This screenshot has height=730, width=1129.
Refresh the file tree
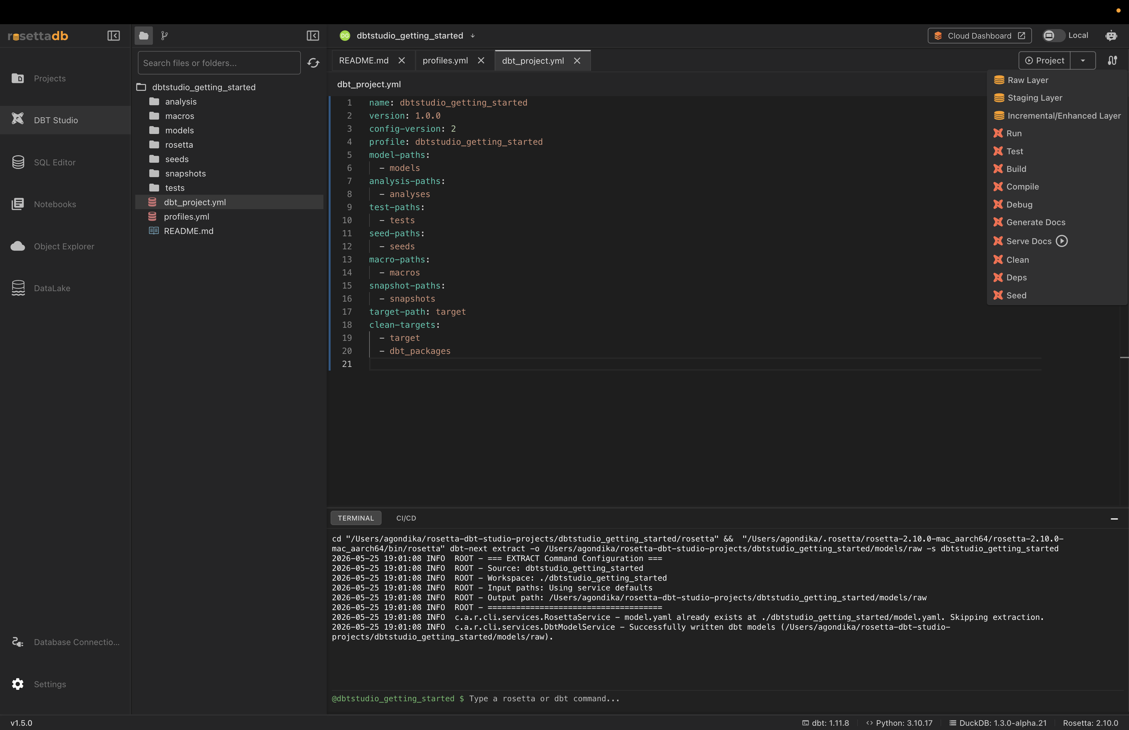click(313, 63)
